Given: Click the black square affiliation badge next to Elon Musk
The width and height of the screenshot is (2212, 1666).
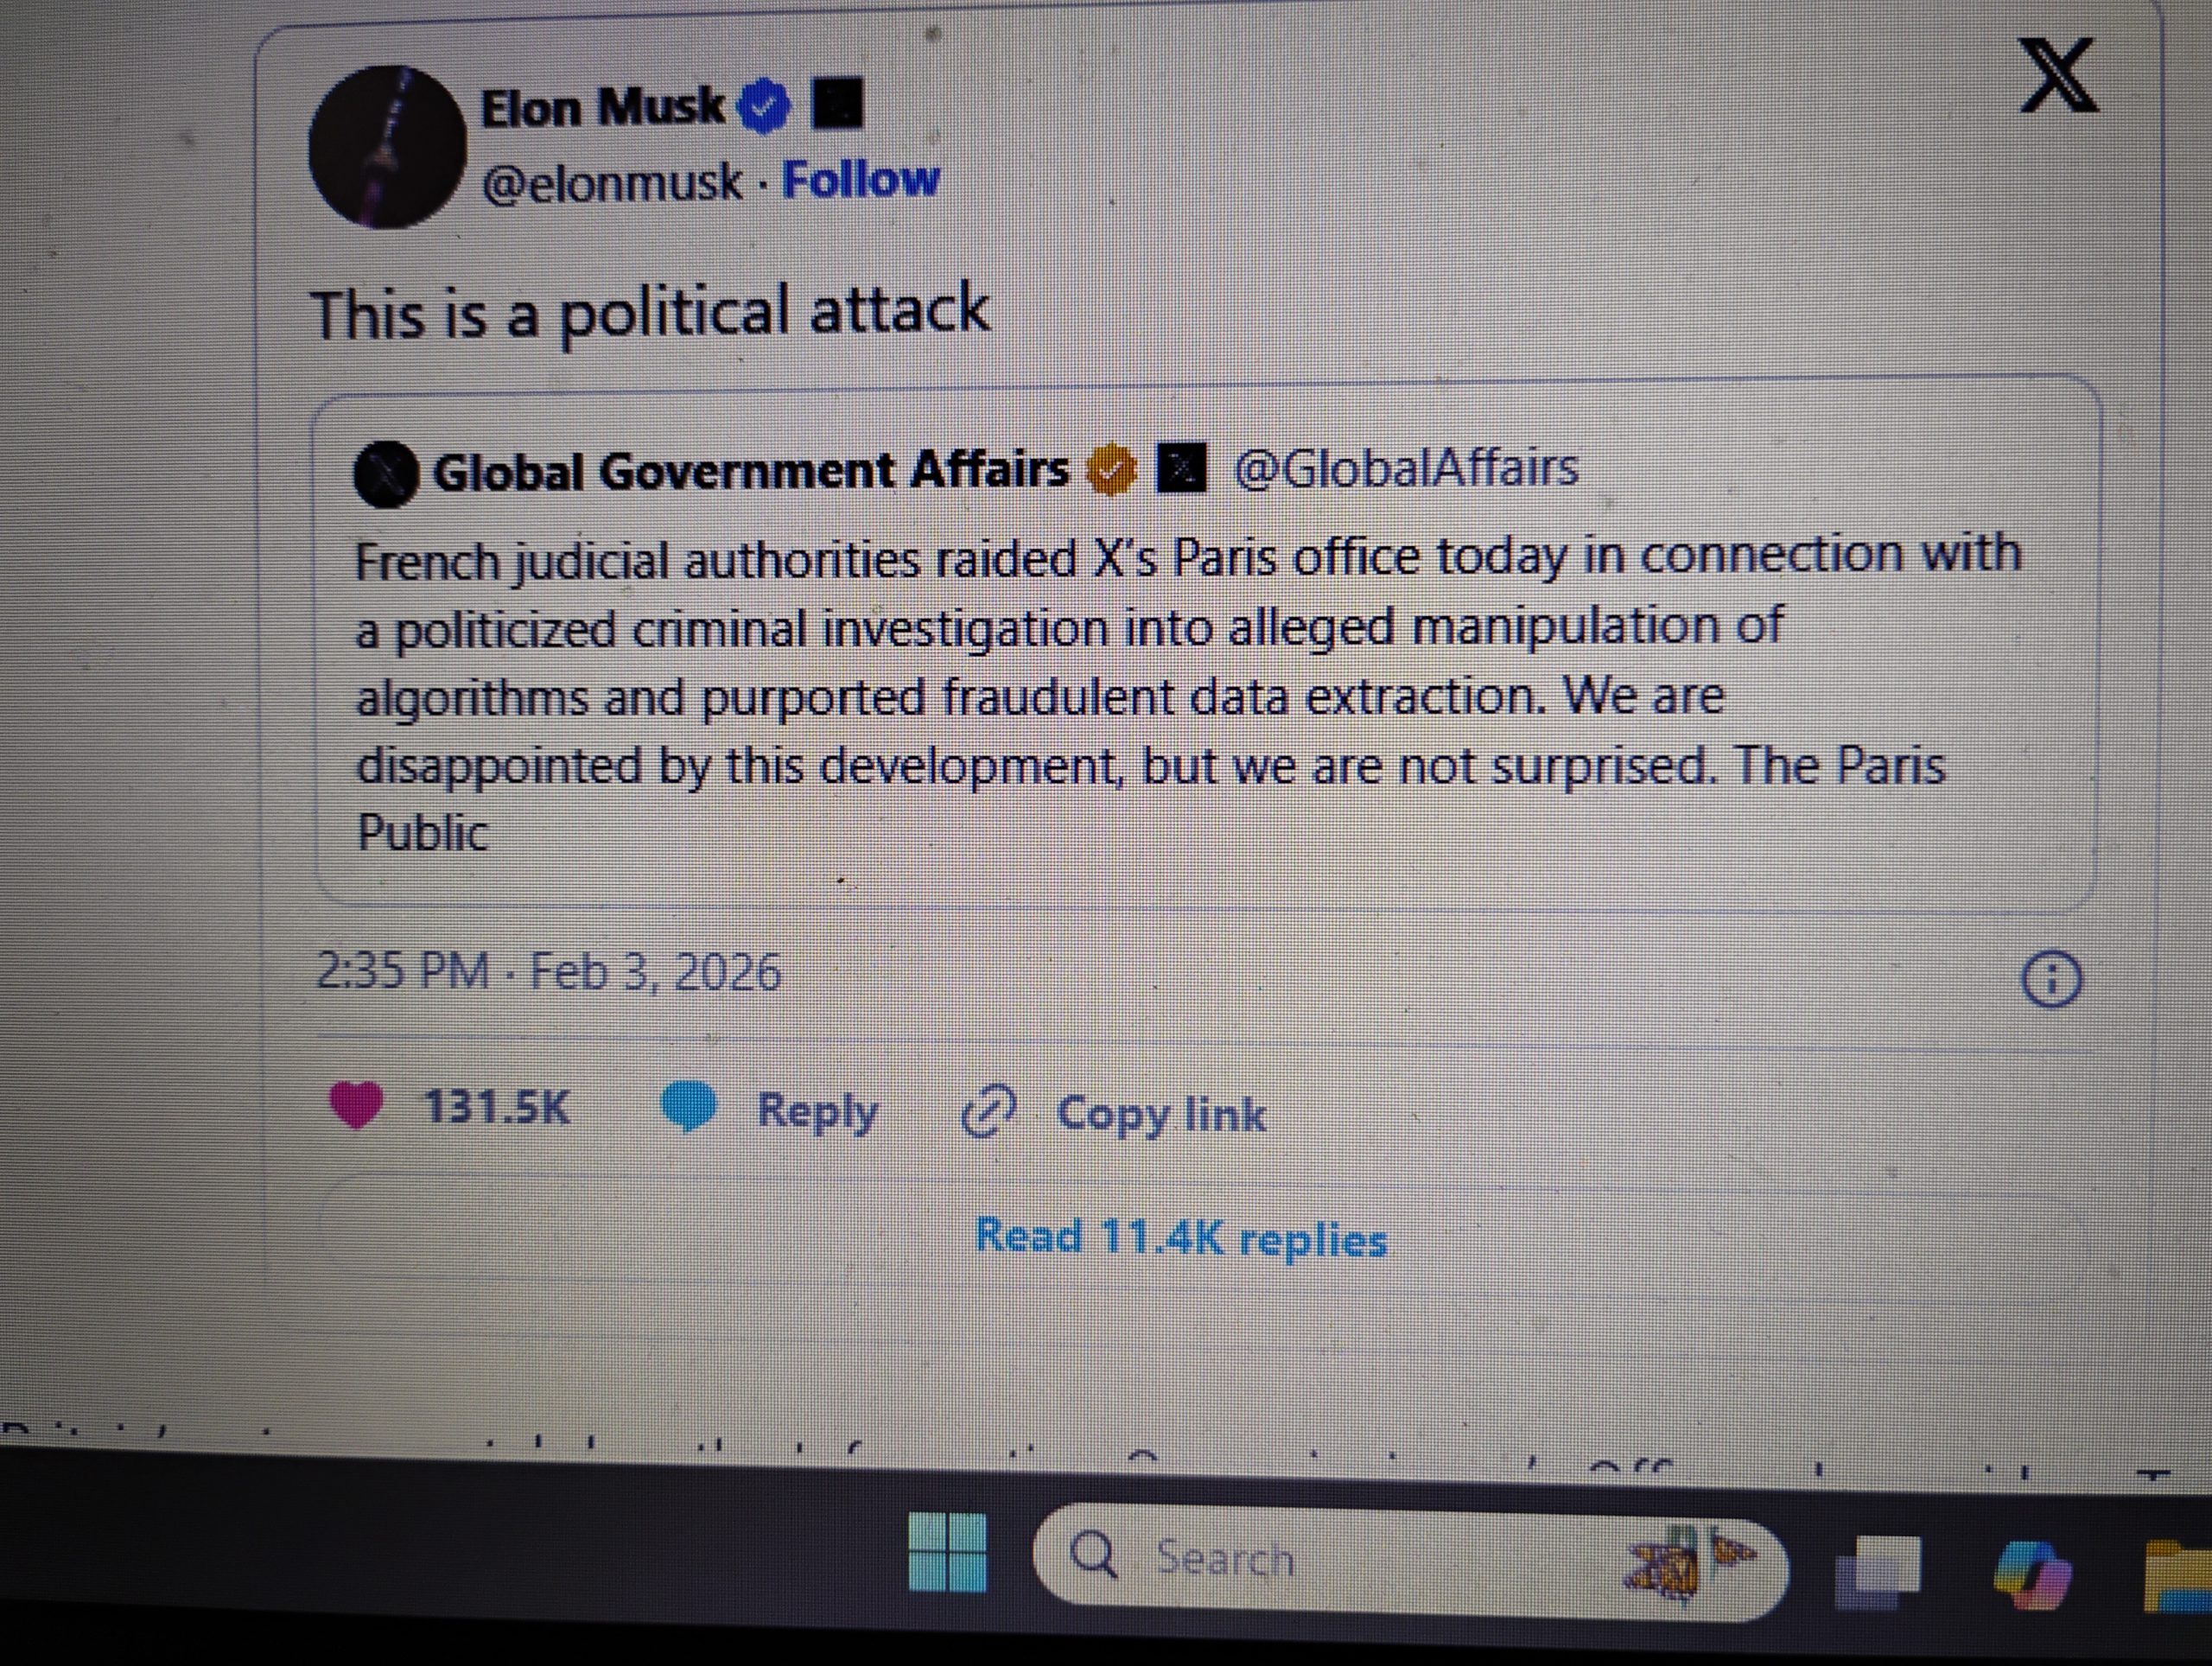Looking at the screenshot, I should coord(837,105).
